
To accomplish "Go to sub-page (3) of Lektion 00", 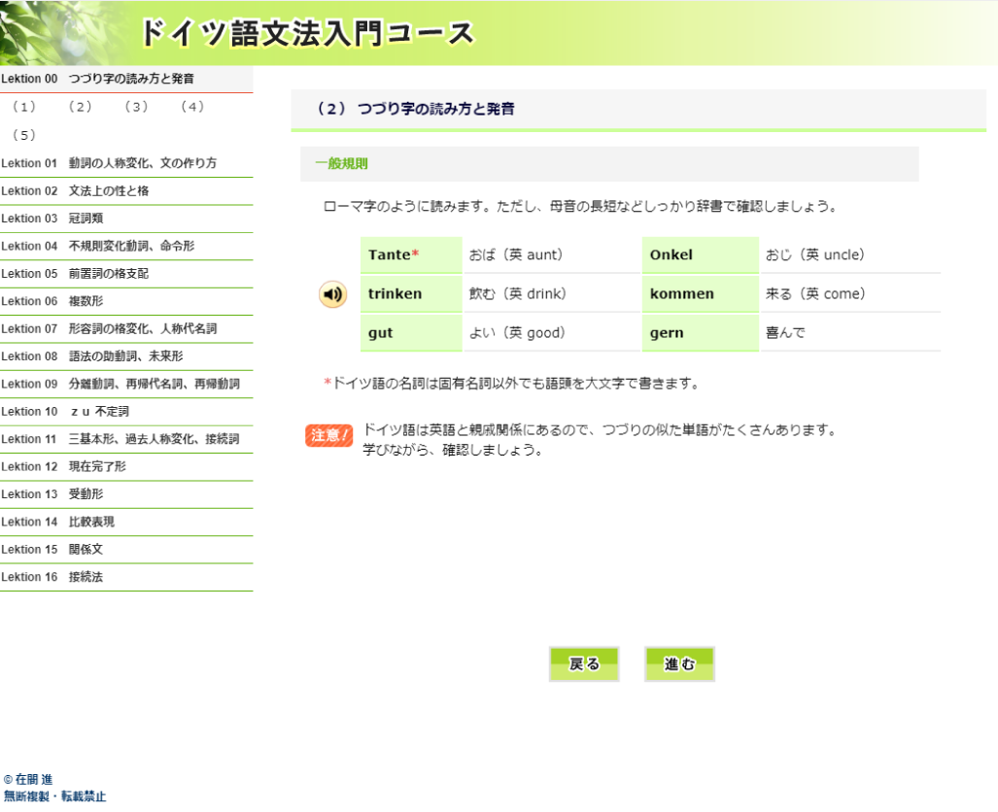I will [x=136, y=107].
